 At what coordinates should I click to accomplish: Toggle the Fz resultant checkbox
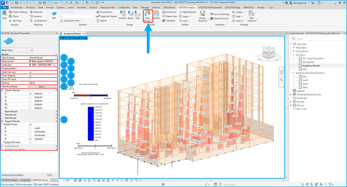pos(30,139)
